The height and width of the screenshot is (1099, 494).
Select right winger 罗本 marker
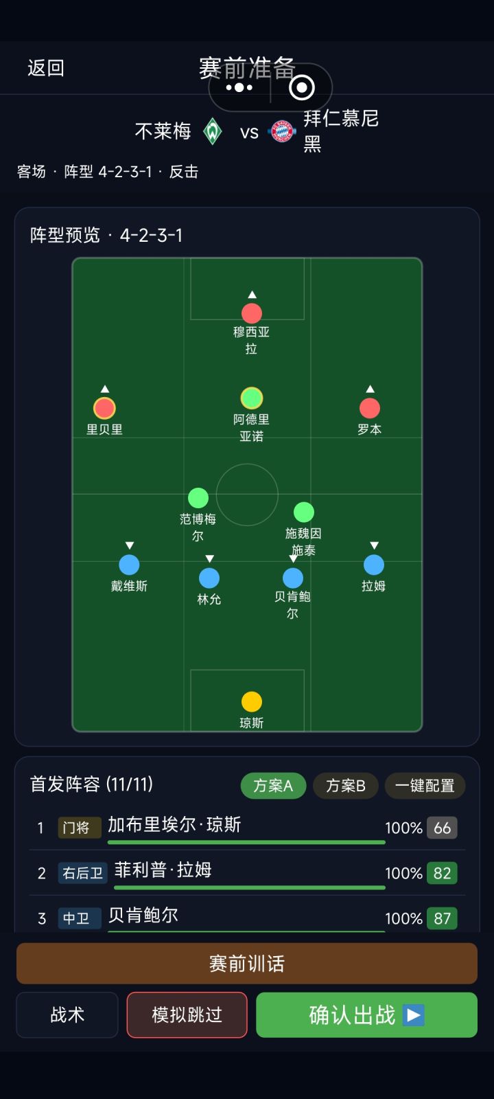pos(370,408)
